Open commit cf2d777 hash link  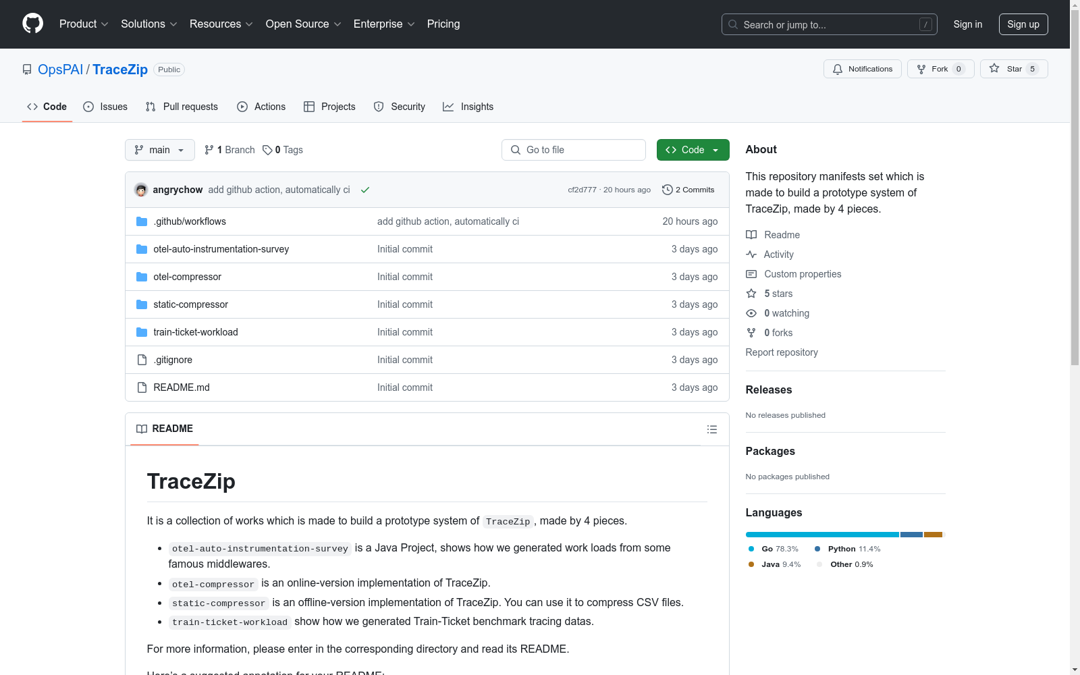tap(582, 190)
